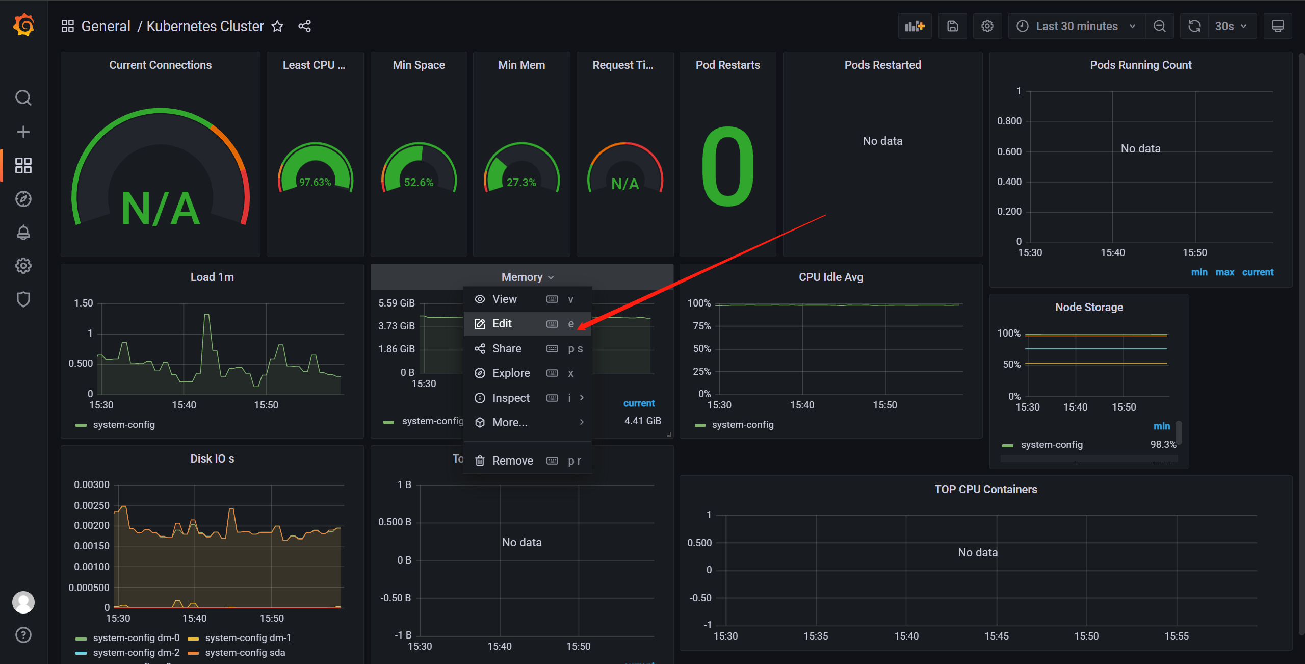1305x664 pixels.
Task: Cycle view mode with monitor icon
Action: pyautogui.click(x=1277, y=26)
